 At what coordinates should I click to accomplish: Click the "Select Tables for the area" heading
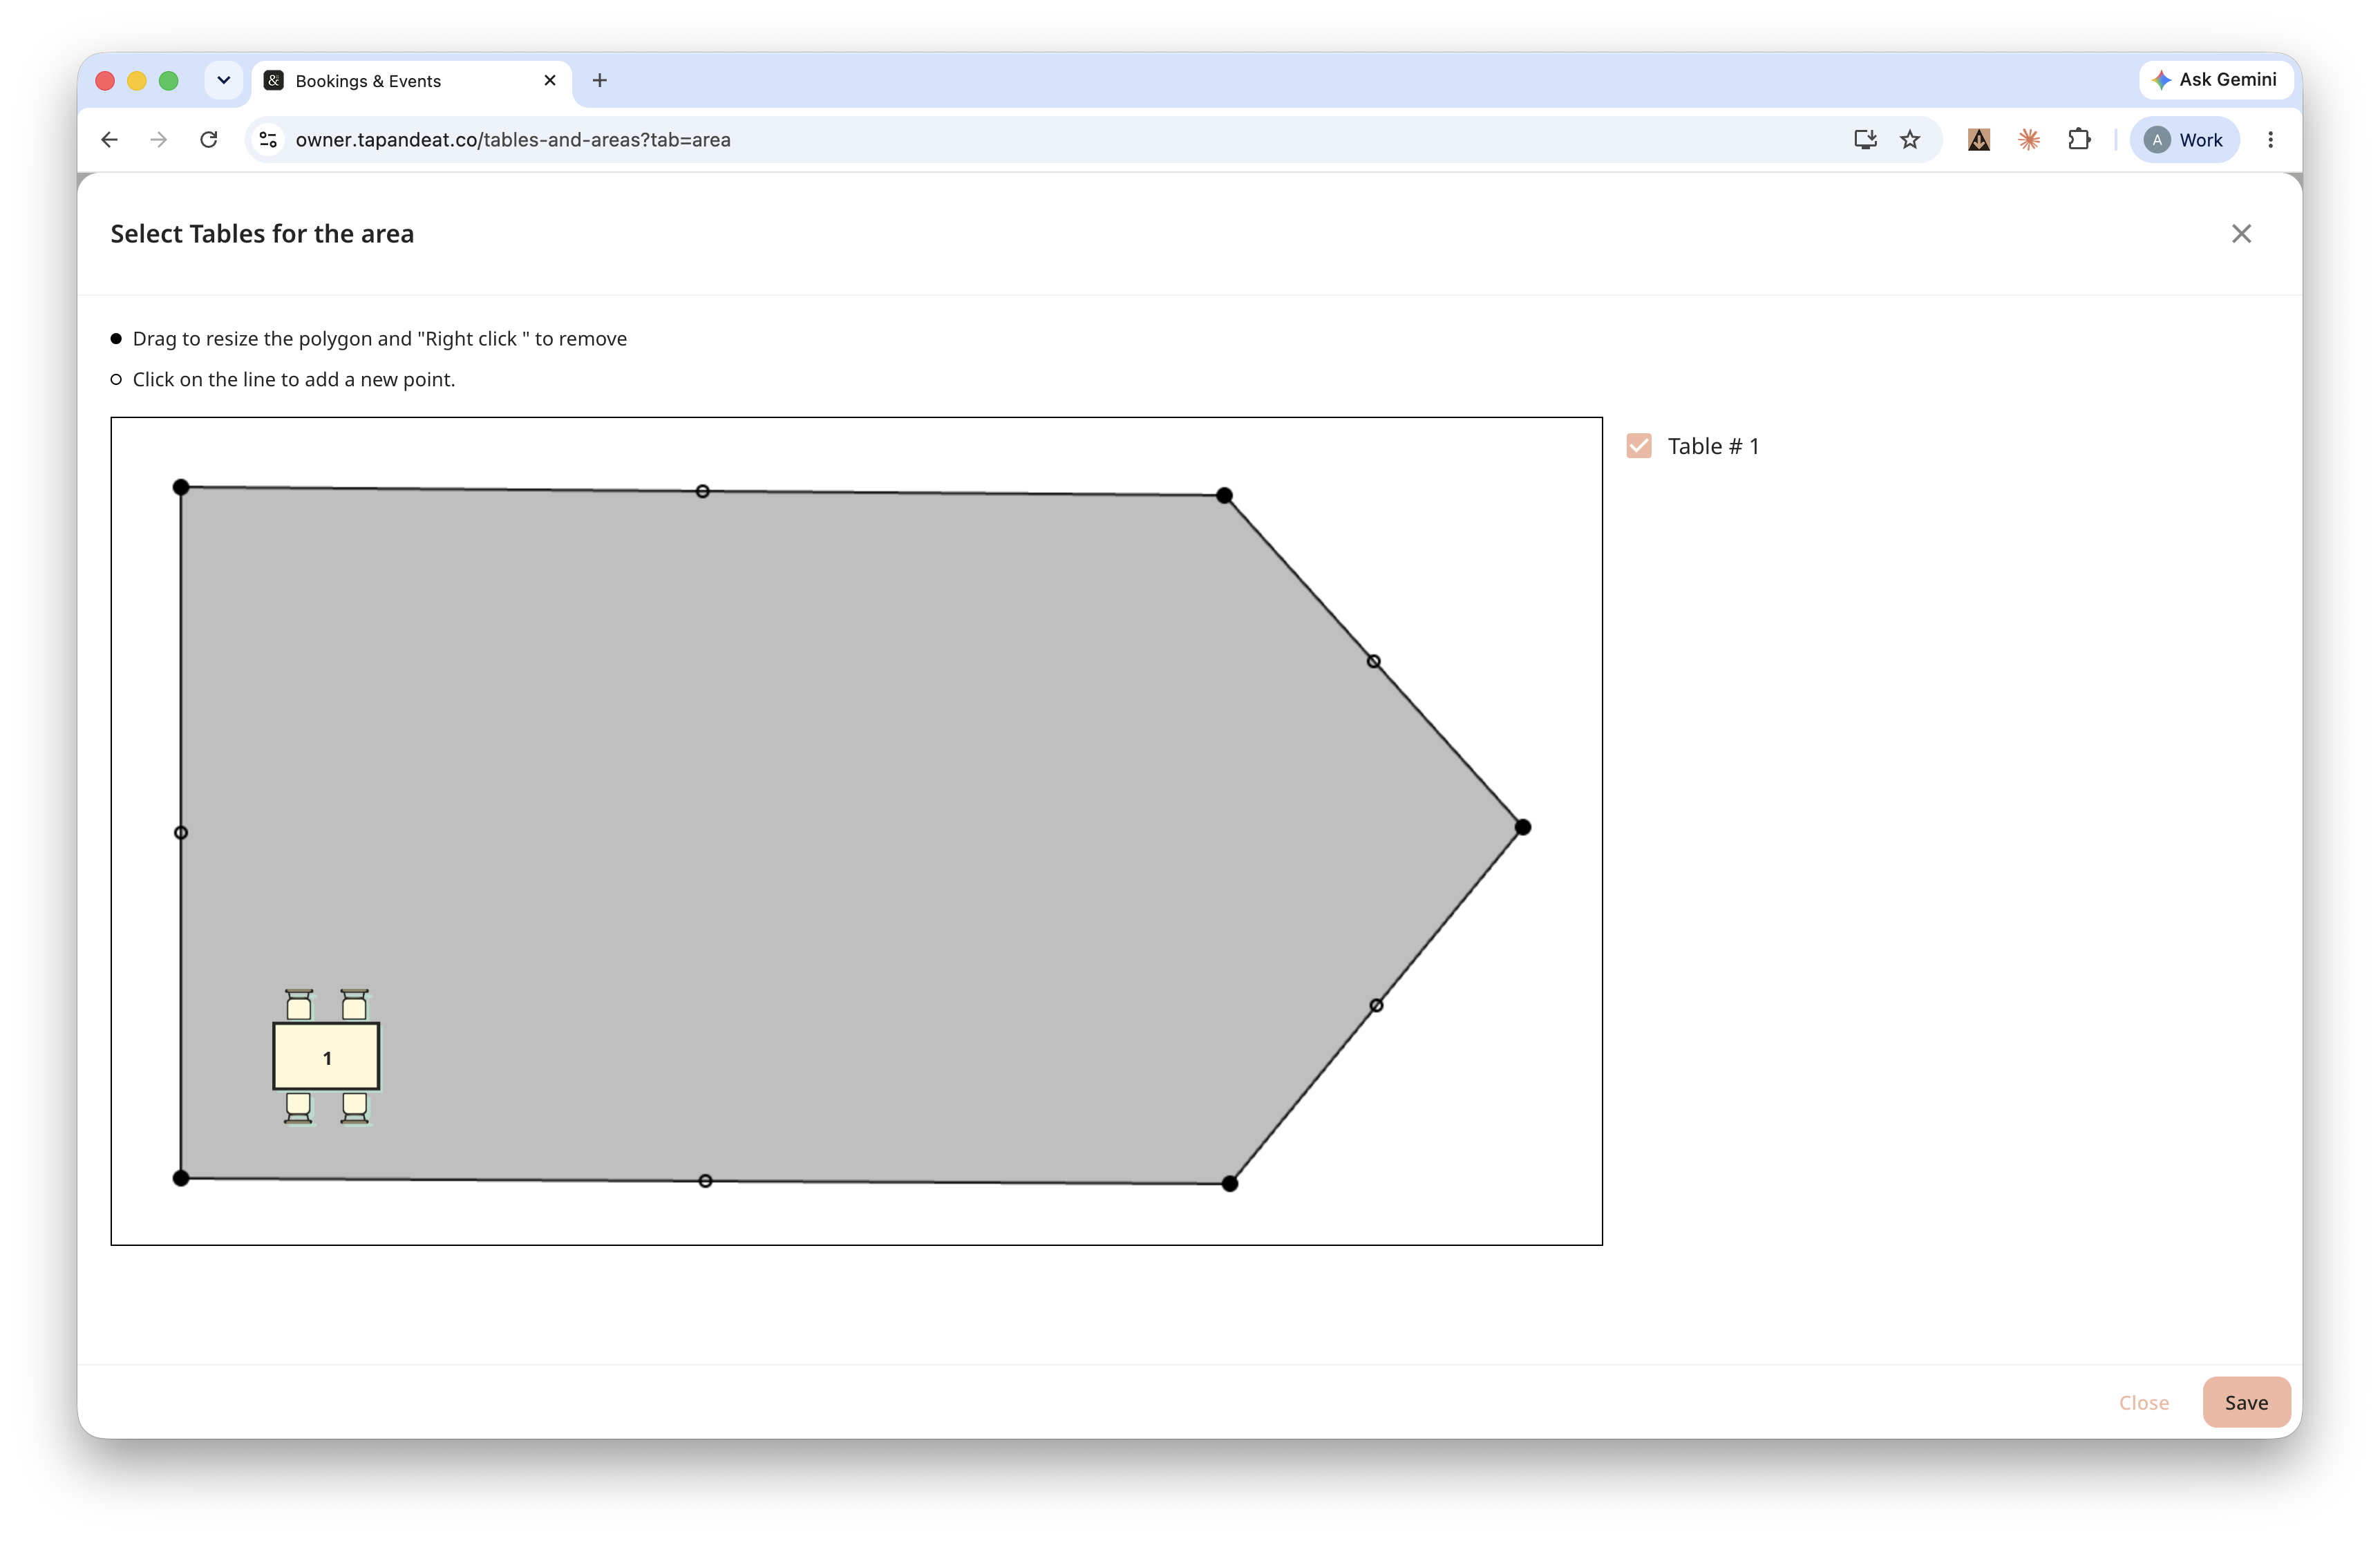coord(262,234)
